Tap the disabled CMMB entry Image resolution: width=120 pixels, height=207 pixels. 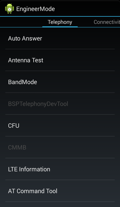coord(60,147)
